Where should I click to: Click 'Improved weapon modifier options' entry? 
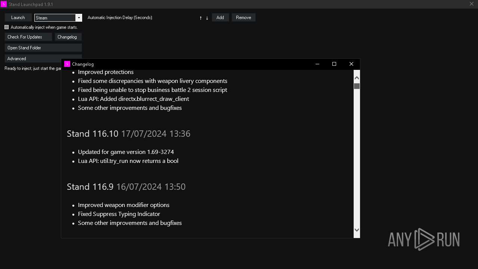tap(124, 205)
